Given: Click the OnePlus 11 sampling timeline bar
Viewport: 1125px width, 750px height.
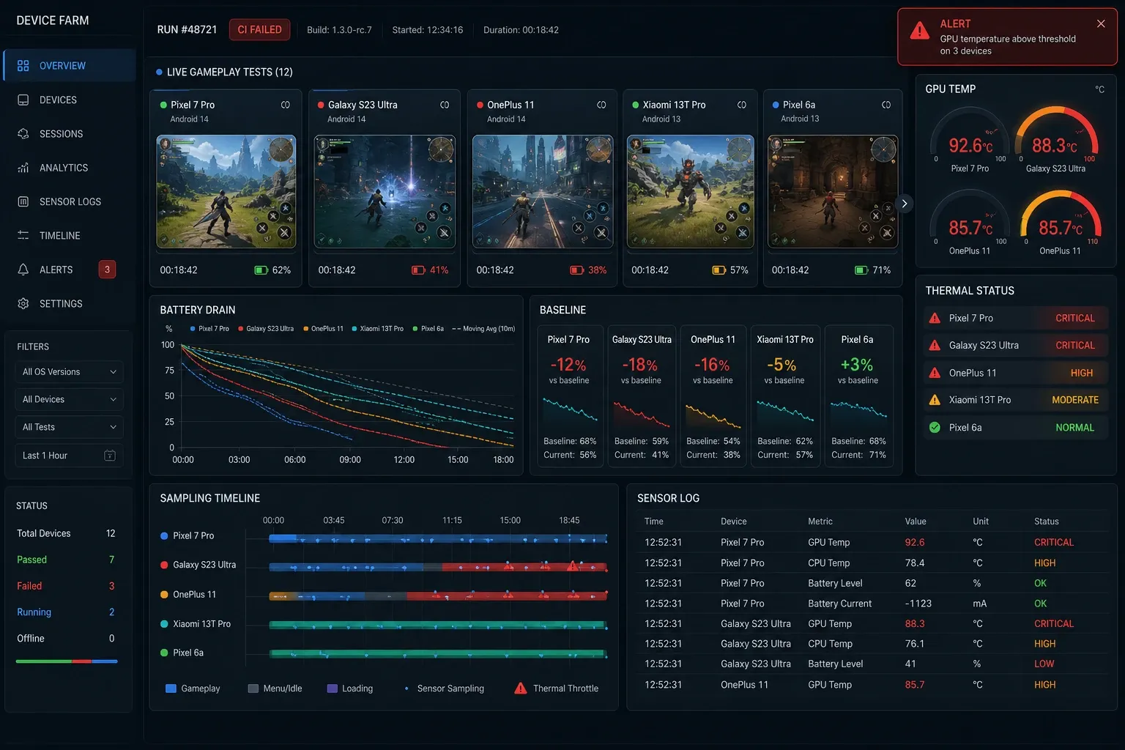Looking at the screenshot, I should pyautogui.click(x=438, y=596).
